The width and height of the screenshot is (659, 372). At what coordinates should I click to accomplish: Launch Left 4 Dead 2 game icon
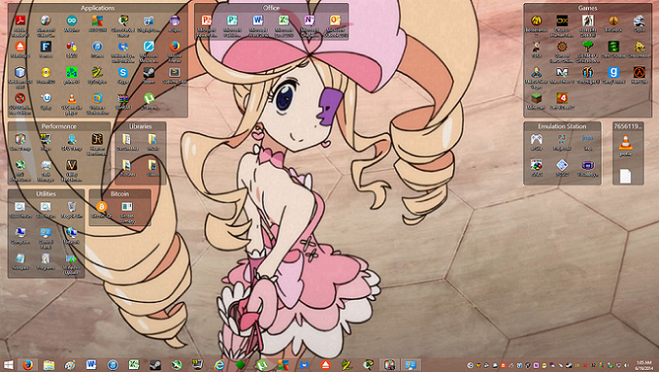(x=562, y=98)
